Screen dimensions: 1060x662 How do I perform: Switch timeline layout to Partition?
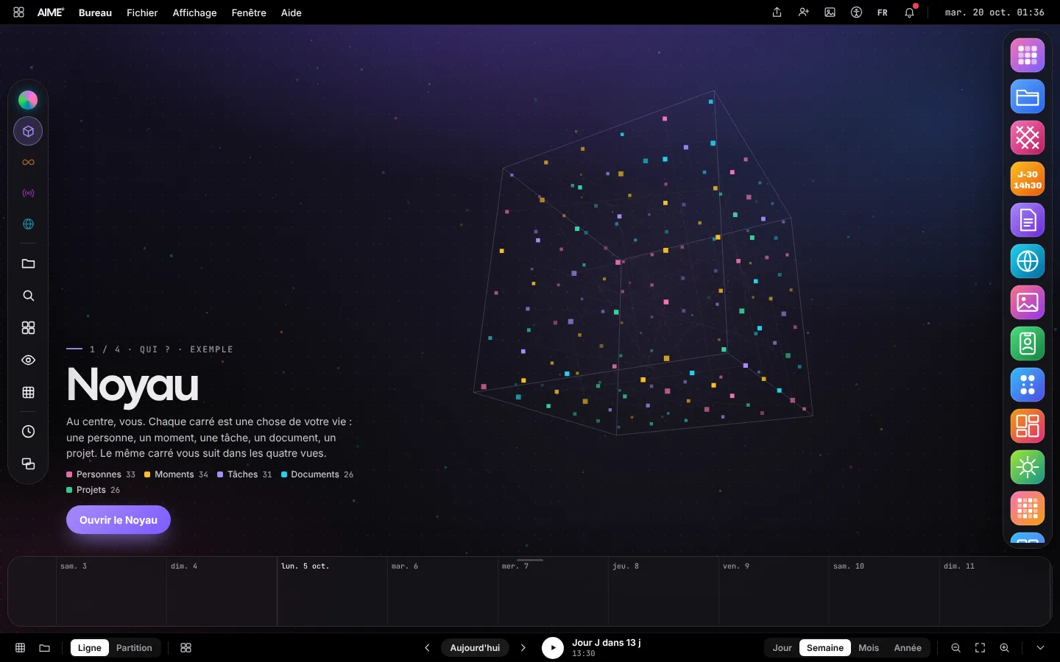pyautogui.click(x=134, y=648)
